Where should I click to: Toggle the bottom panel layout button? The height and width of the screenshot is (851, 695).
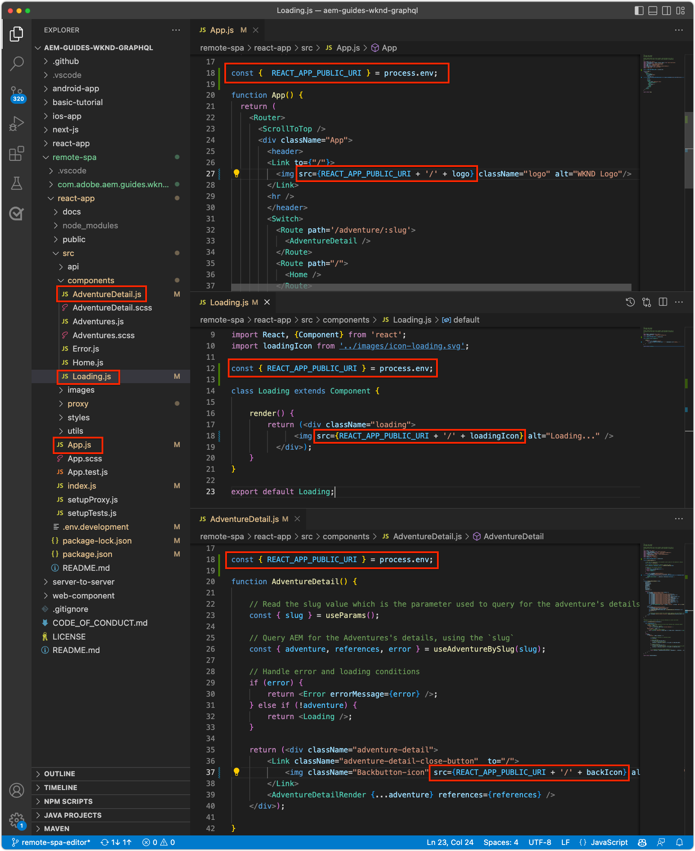(653, 10)
